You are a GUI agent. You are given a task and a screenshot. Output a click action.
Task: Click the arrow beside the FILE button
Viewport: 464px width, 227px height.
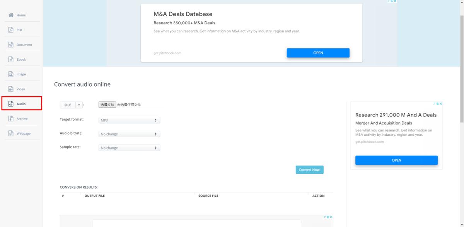(x=79, y=105)
